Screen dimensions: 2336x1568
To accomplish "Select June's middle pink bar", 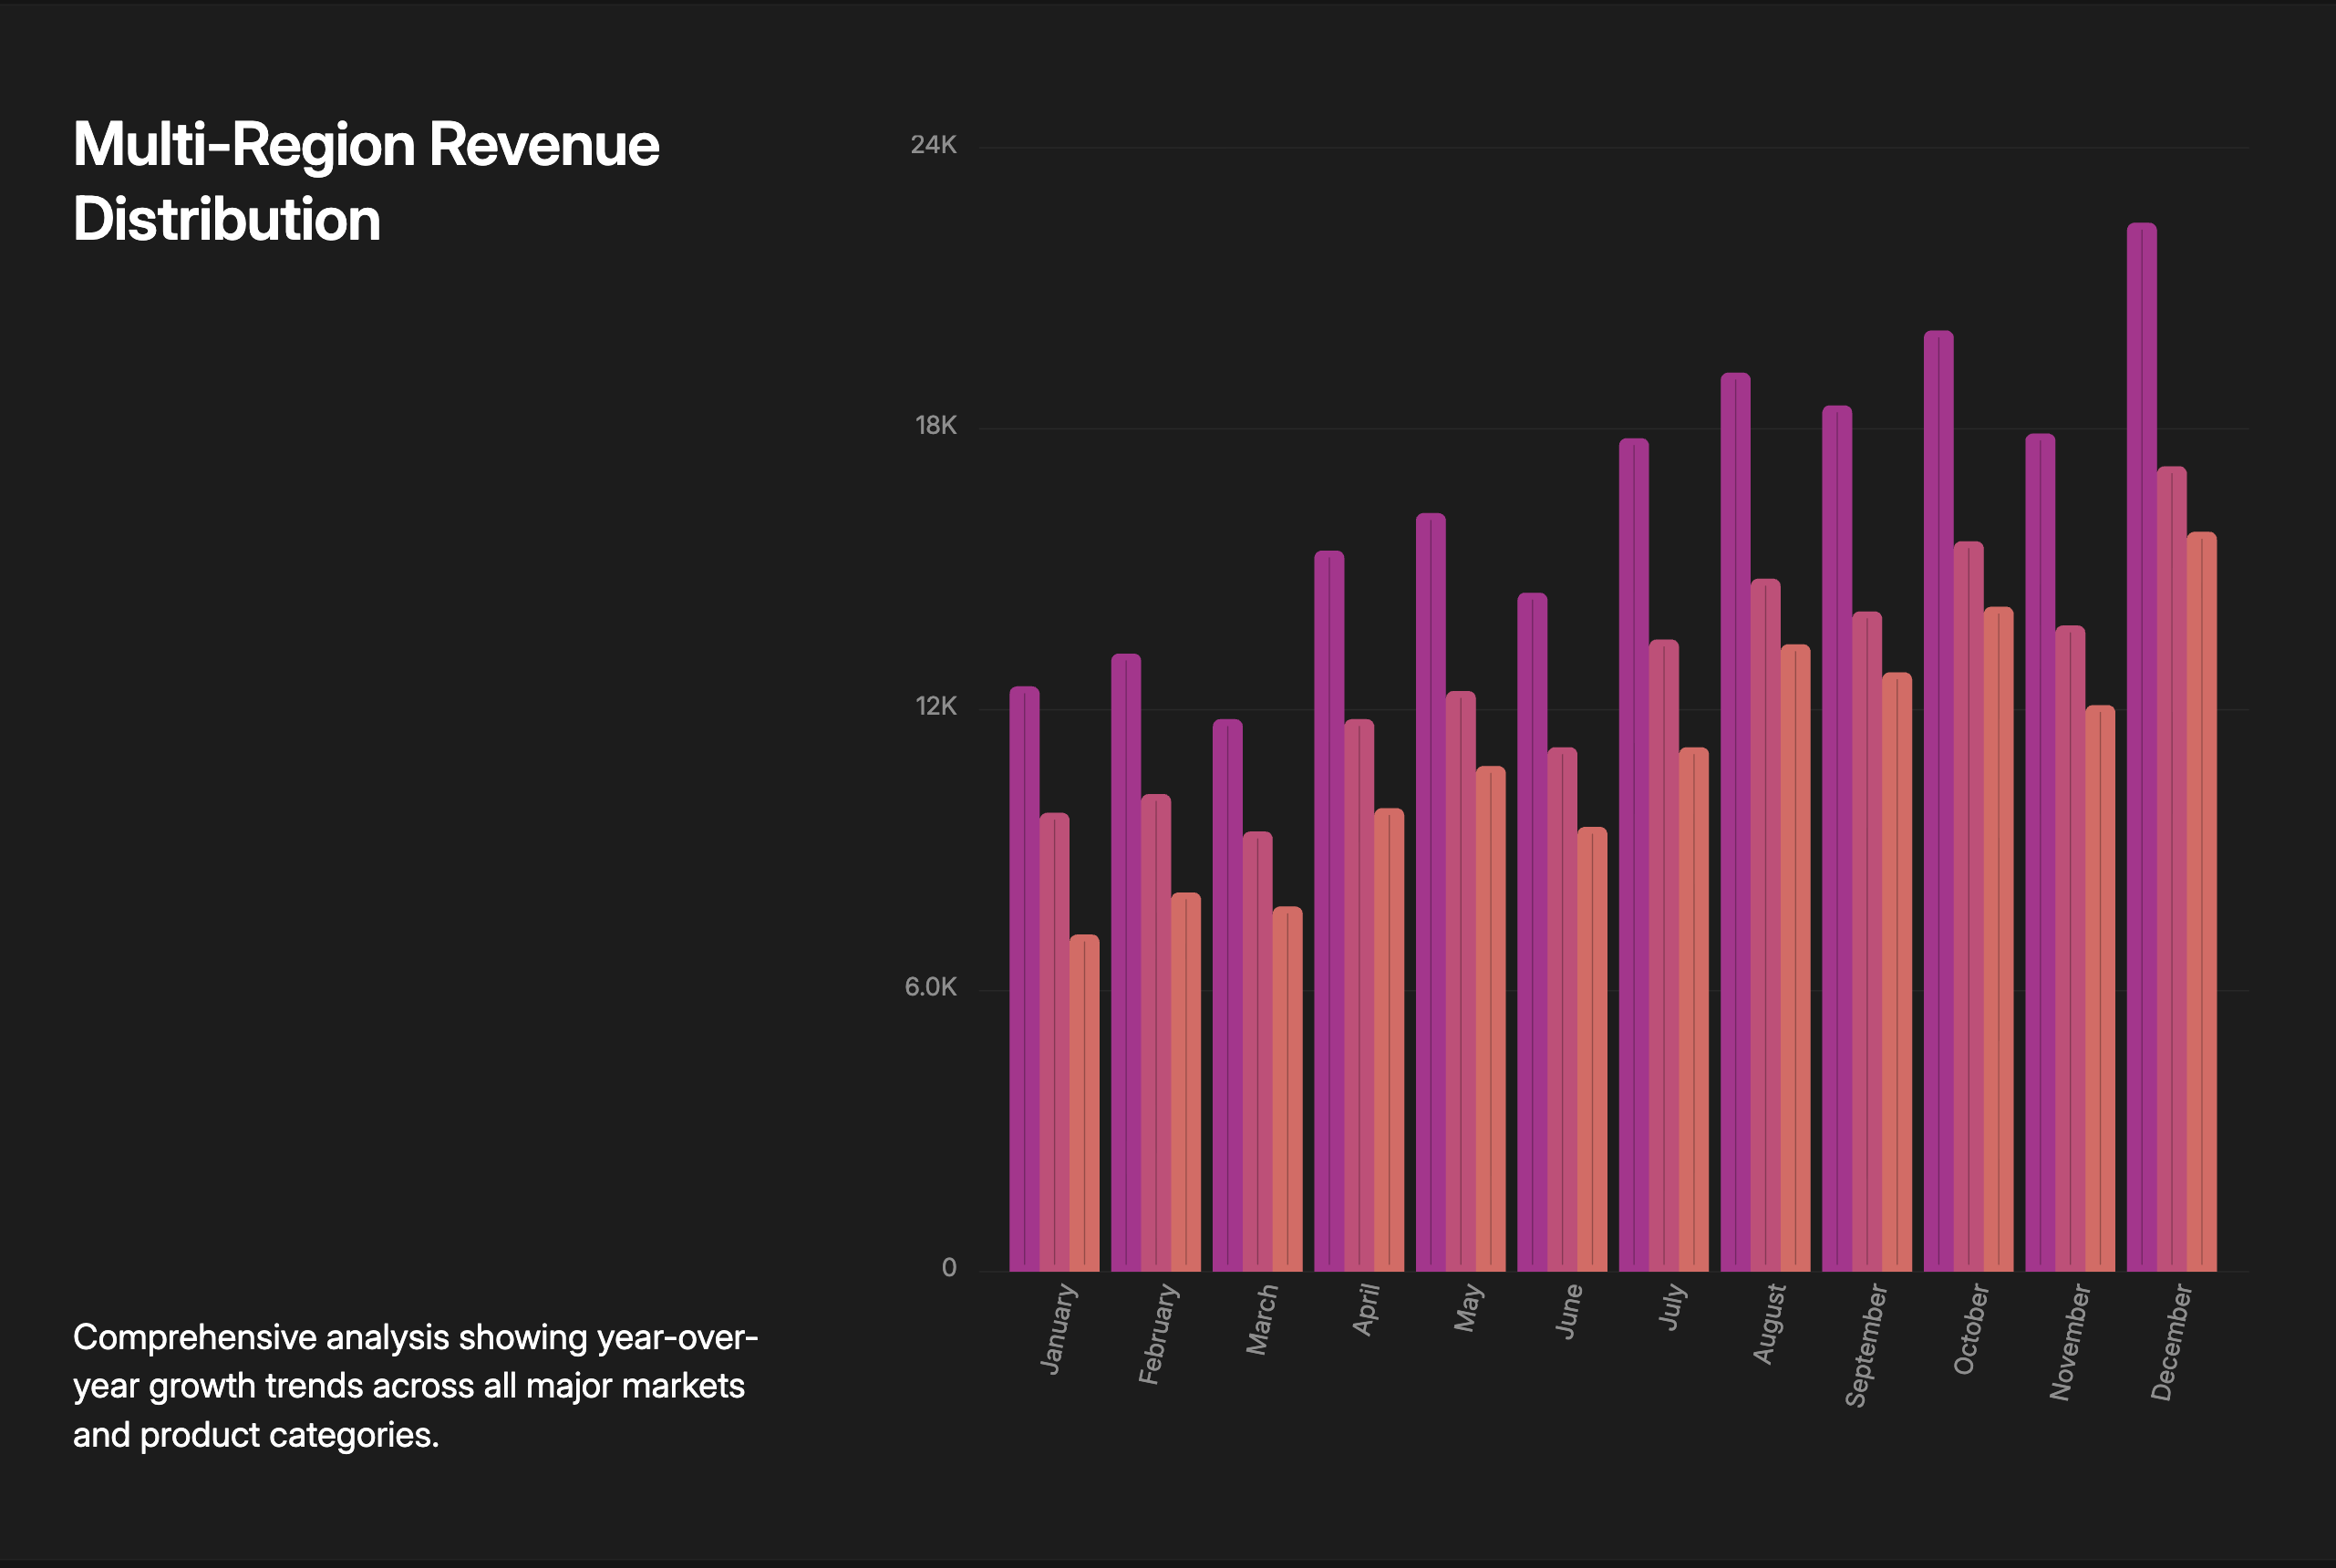I will tap(1562, 1009).
